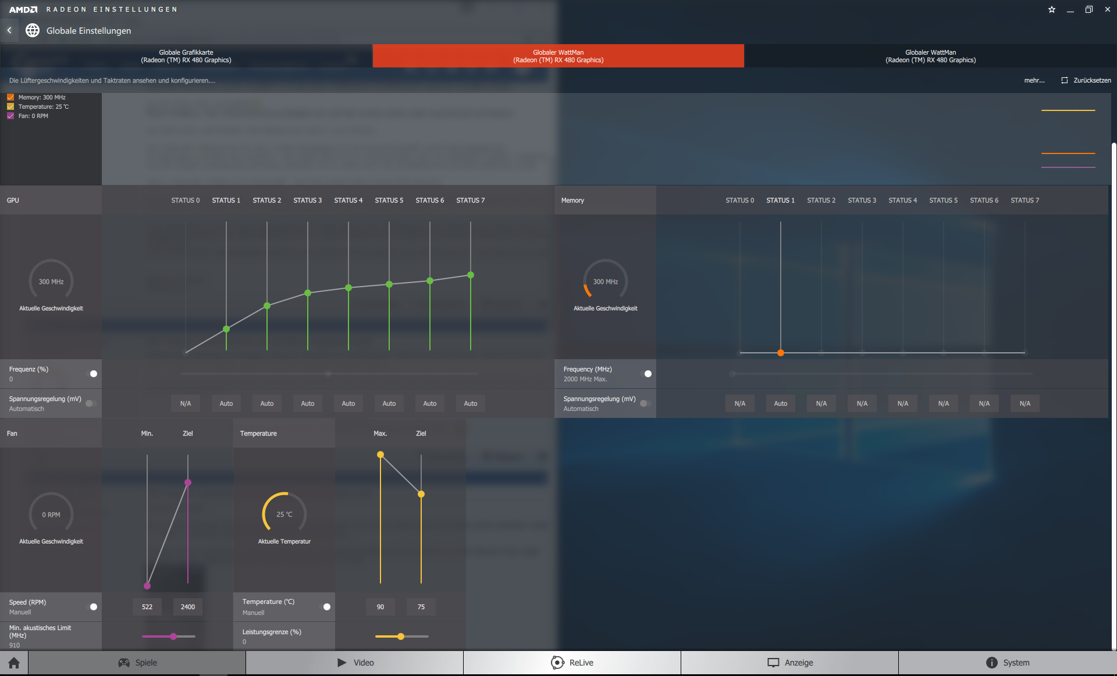Open the home icon in bottom bar

click(14, 663)
